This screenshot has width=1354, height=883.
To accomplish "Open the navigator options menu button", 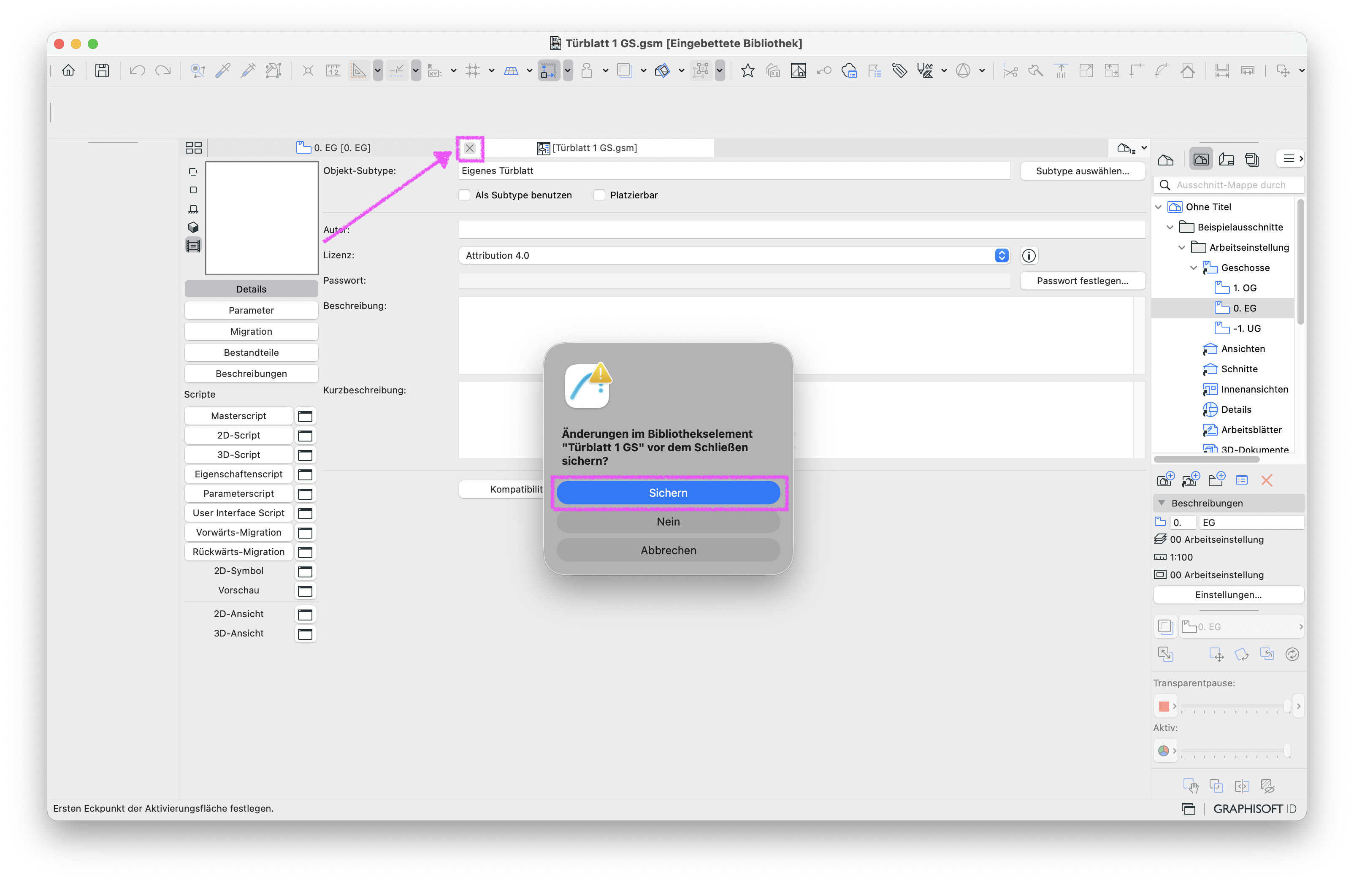I will (1291, 159).
